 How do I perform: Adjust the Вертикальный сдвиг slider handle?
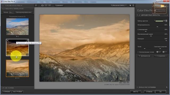(151, 36)
